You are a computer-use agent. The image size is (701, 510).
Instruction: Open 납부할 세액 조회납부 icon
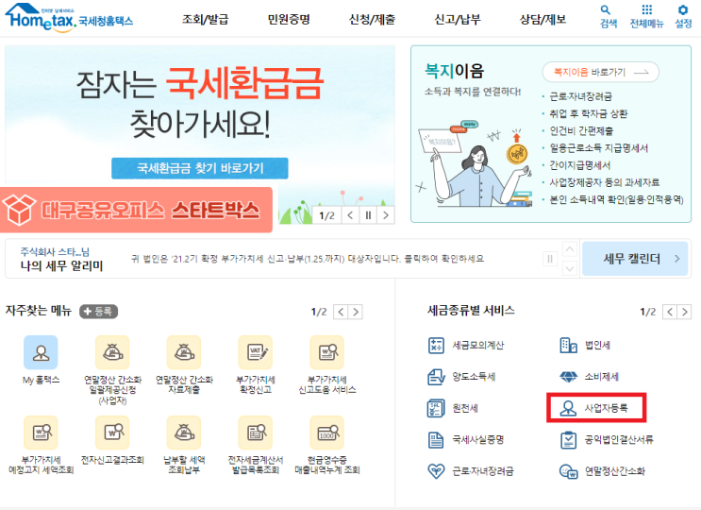coord(184,433)
